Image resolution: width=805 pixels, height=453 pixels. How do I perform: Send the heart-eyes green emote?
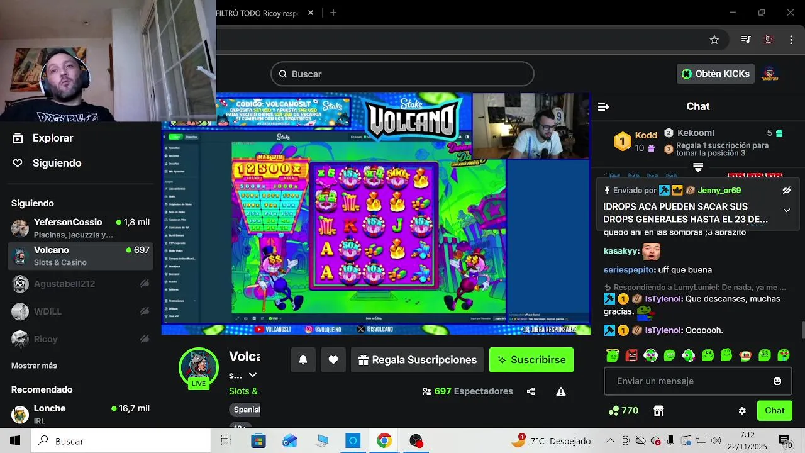(x=784, y=355)
